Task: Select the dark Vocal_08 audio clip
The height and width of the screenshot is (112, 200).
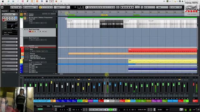Action: pos(111,24)
